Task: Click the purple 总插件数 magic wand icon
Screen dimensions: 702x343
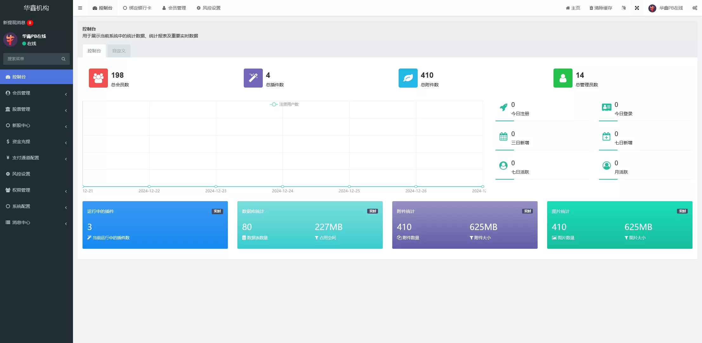Action: pyautogui.click(x=253, y=78)
